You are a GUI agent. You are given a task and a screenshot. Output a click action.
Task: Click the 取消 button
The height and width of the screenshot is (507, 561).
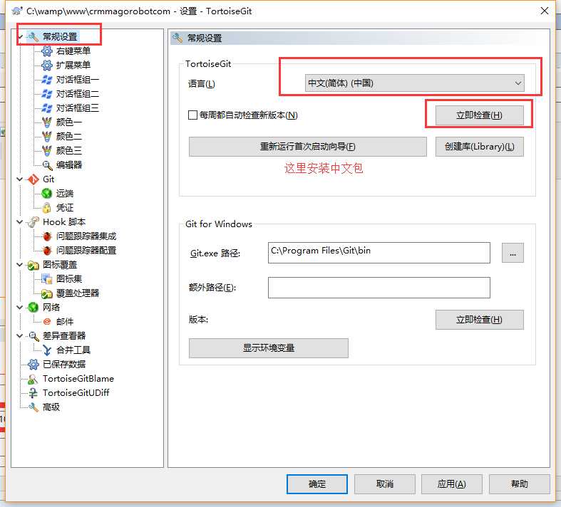[x=385, y=484]
